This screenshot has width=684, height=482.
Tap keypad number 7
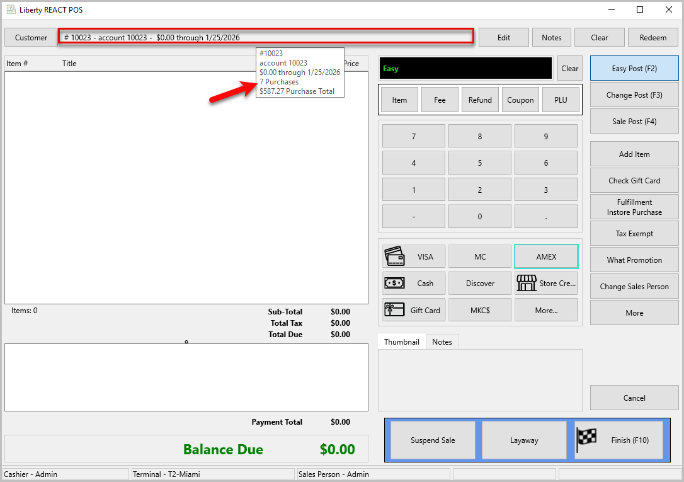pyautogui.click(x=414, y=136)
